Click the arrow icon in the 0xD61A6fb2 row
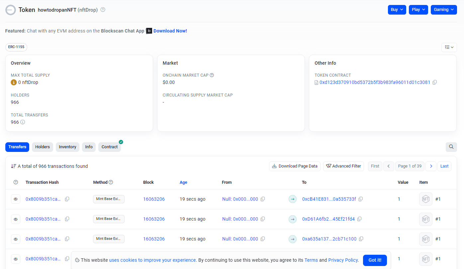464x269 pixels. 293,219
